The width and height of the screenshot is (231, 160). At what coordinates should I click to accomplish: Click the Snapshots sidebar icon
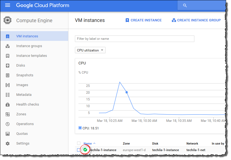point(8,75)
